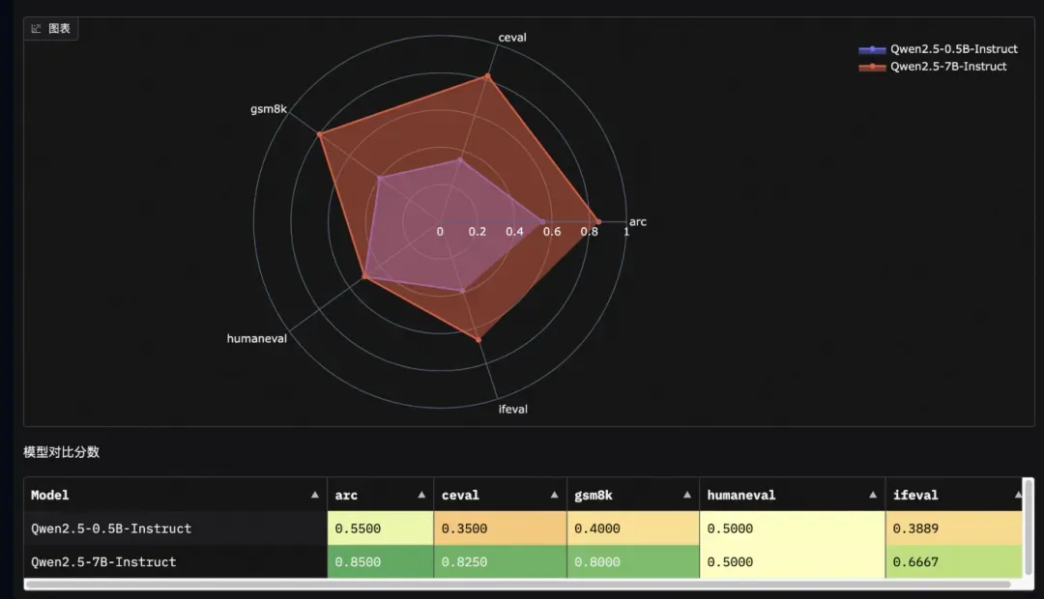Image resolution: width=1044 pixels, height=599 pixels.
Task: Click the orange Qwen2.5-7B-Instruct legend swatch
Action: tap(872, 67)
